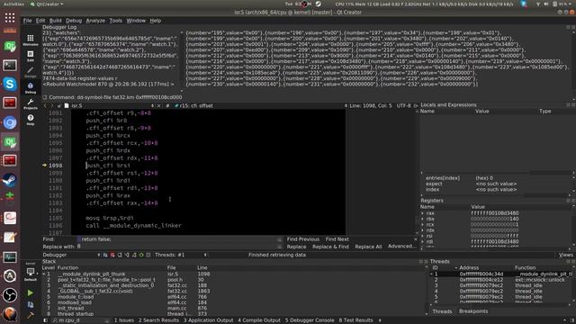The height and width of the screenshot is (324, 576).
Task: Select stack frame module_t::load
Action: 234,297
